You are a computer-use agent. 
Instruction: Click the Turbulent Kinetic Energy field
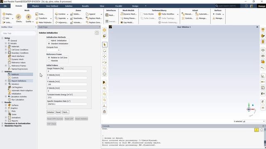pos(67,98)
